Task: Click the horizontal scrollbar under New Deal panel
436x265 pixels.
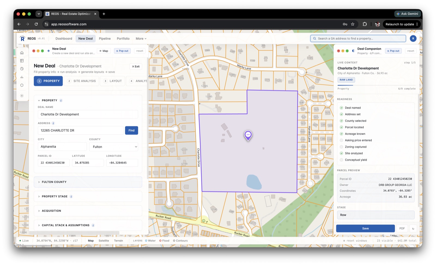Action: pyautogui.click(x=74, y=233)
